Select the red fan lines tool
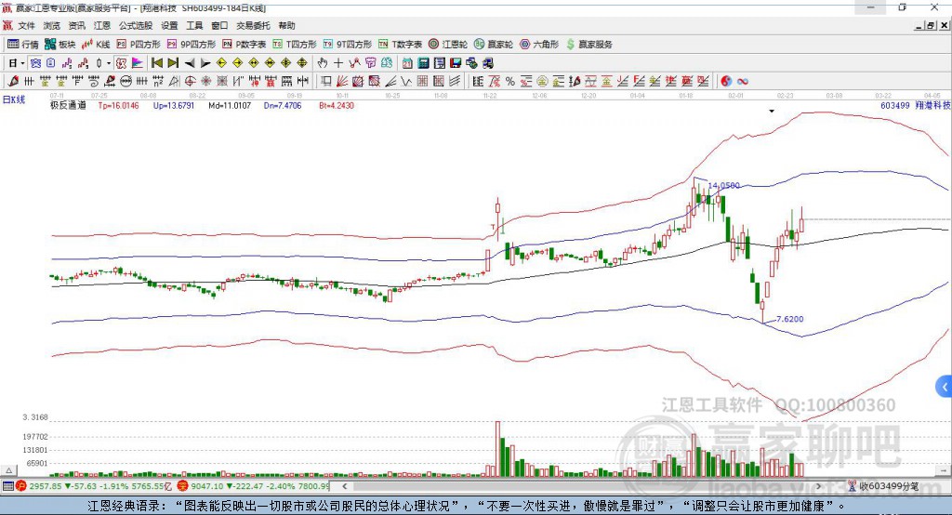Image resolution: width=952 pixels, height=515 pixels. (342, 81)
